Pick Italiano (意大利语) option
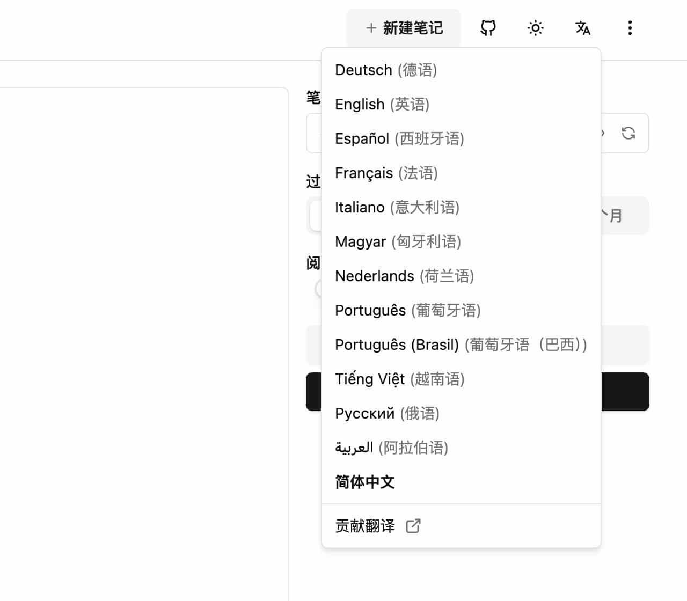This screenshot has width=687, height=601. click(461, 208)
